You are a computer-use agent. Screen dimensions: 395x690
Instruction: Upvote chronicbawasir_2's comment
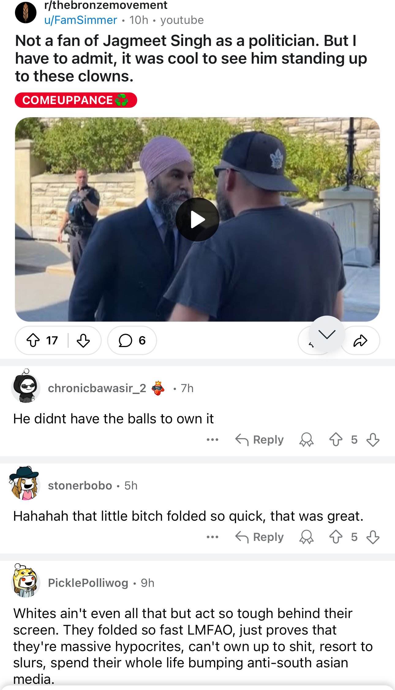(x=336, y=440)
